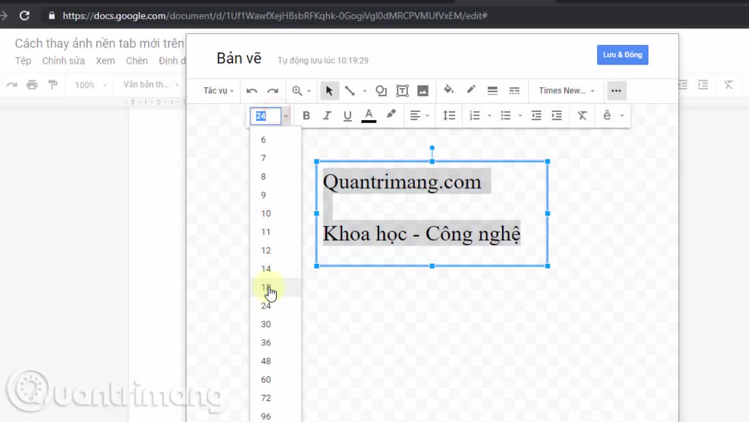Open the 100% zoom dropdown in Docs
This screenshot has height=422, width=749.
(x=91, y=85)
